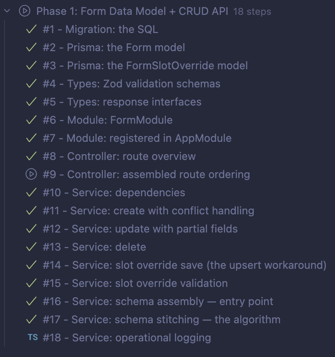Select #11 create with conflict handling
Screen dimensions: 335x357
pos(148,211)
